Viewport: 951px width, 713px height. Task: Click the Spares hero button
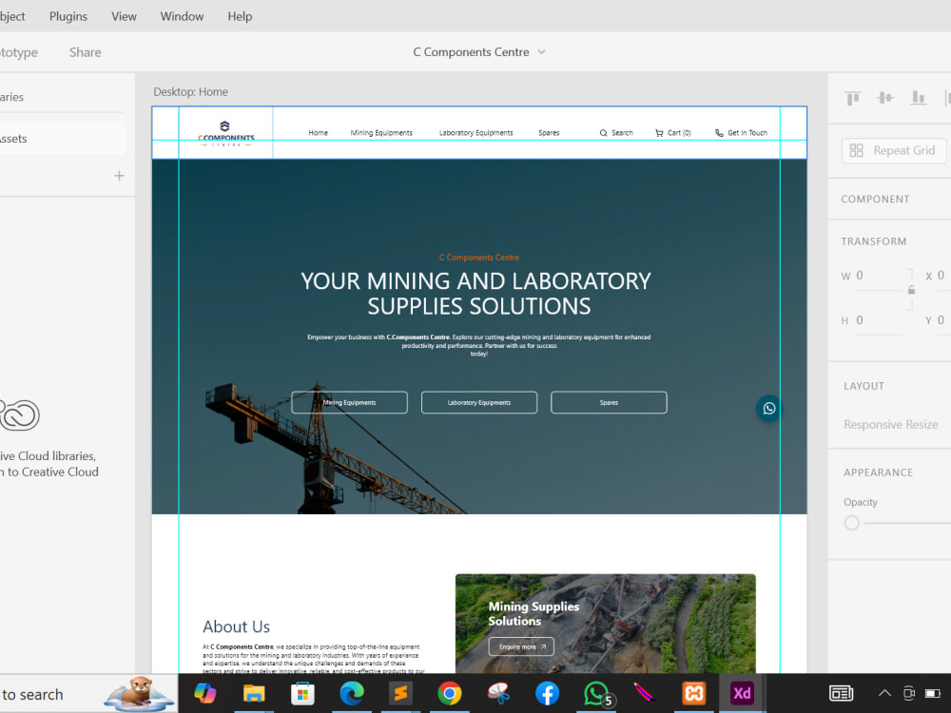(x=609, y=402)
